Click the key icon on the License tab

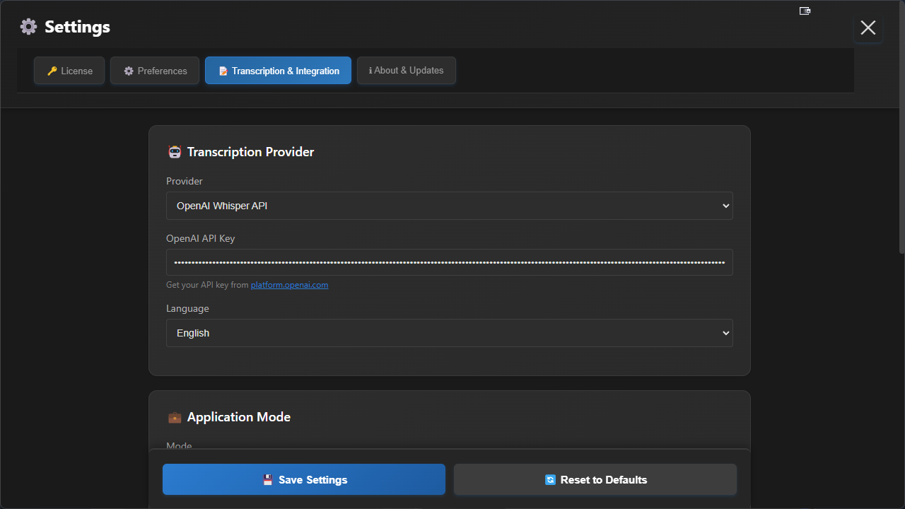(x=52, y=71)
